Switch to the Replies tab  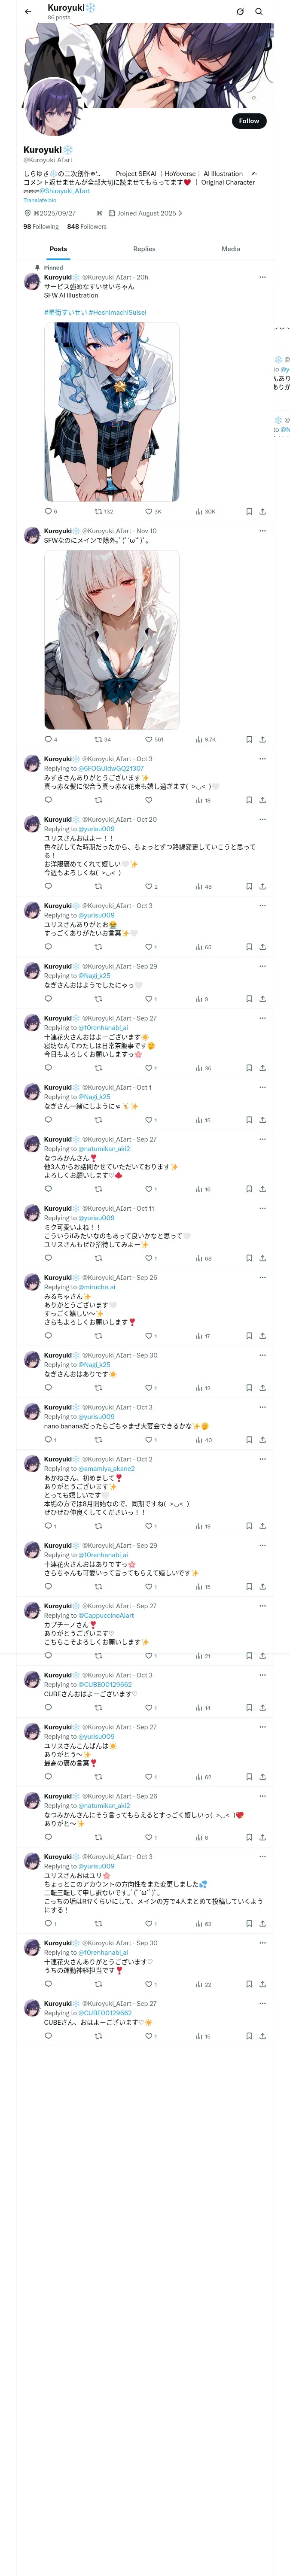pos(144,249)
